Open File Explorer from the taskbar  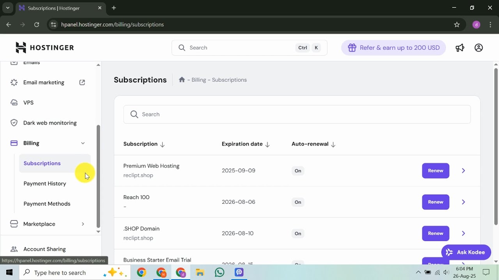200,272
